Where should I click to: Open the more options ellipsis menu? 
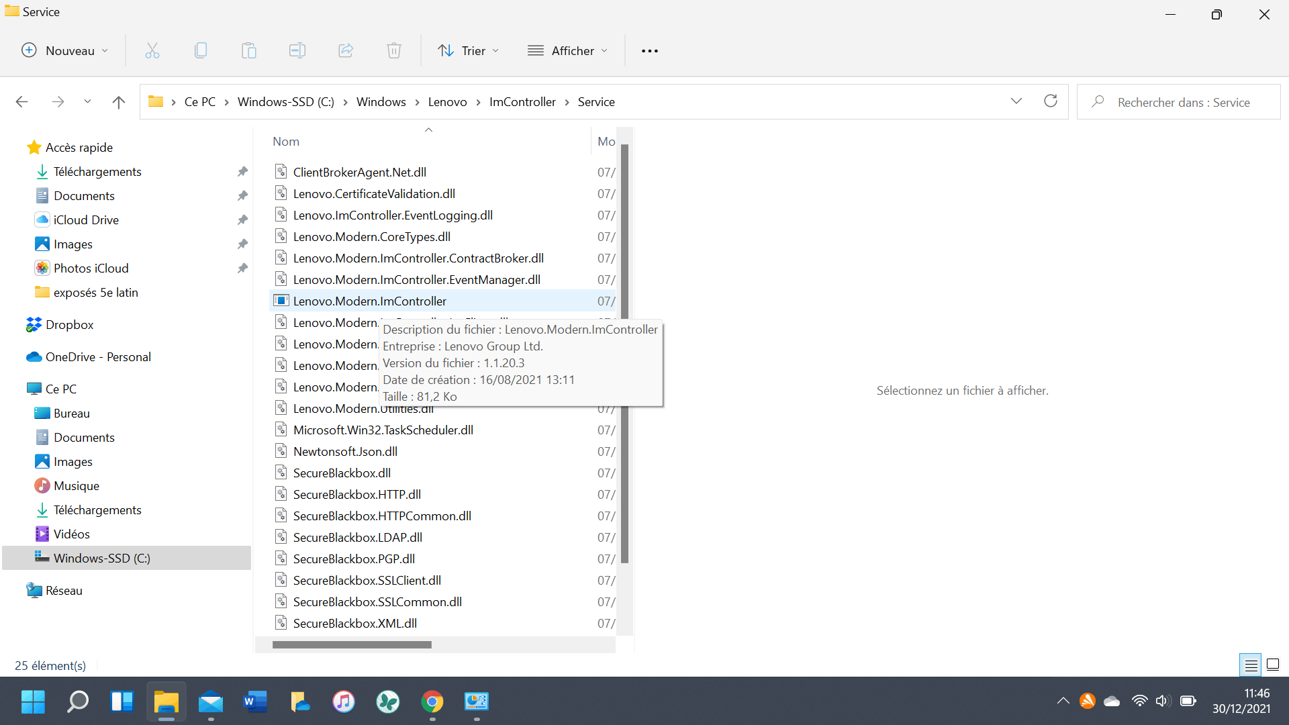[649, 51]
